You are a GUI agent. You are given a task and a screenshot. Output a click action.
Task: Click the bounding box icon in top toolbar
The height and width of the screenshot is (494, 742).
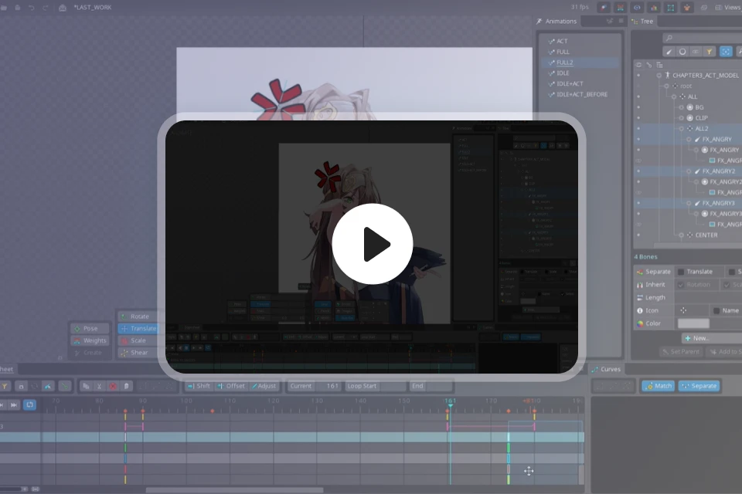point(671,7)
